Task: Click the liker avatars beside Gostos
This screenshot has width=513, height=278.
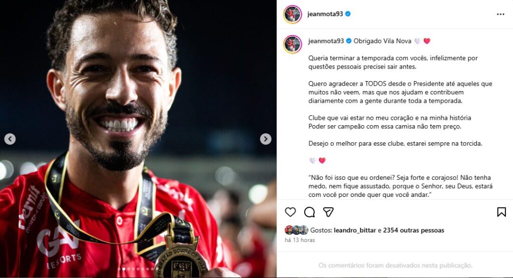Action: (x=297, y=230)
